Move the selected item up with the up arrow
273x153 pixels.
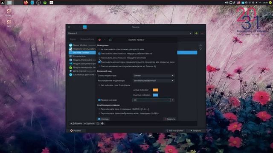coord(200,45)
